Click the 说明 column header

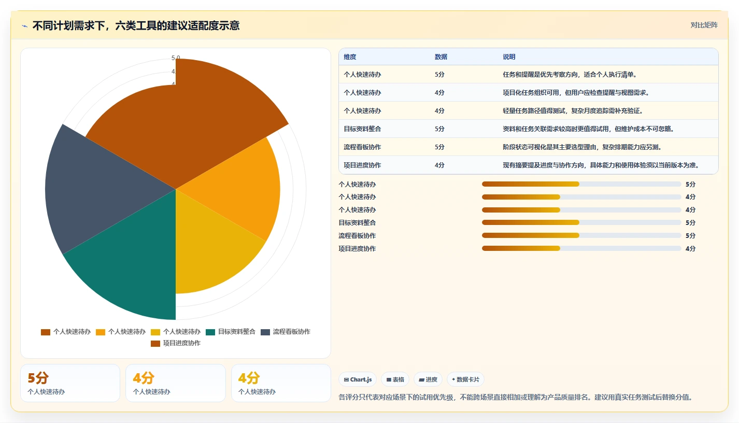click(509, 57)
